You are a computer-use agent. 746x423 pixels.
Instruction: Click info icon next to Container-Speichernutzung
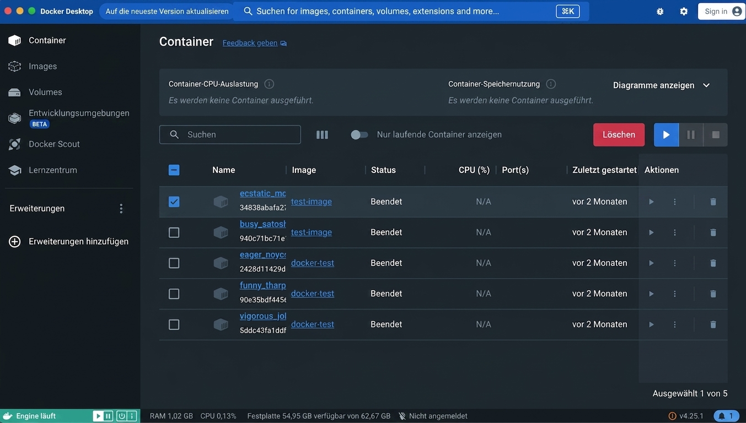551,84
